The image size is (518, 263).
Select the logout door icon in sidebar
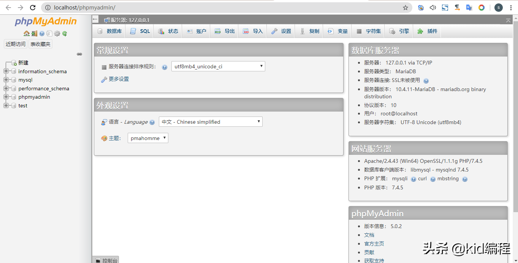(x=34, y=33)
